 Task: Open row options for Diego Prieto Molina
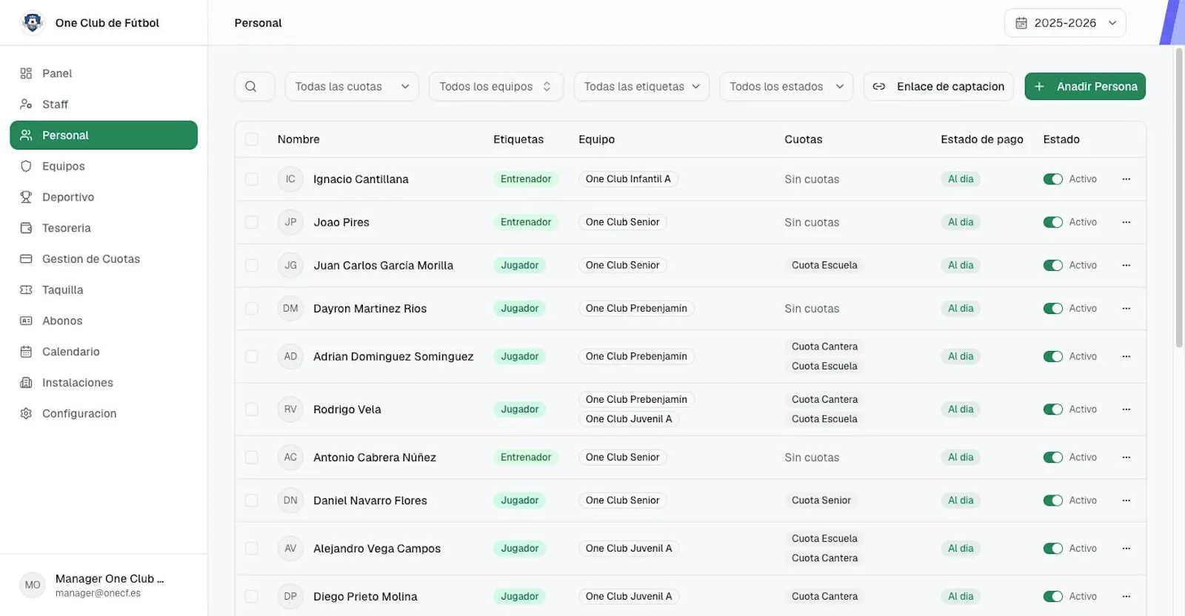pos(1126,597)
